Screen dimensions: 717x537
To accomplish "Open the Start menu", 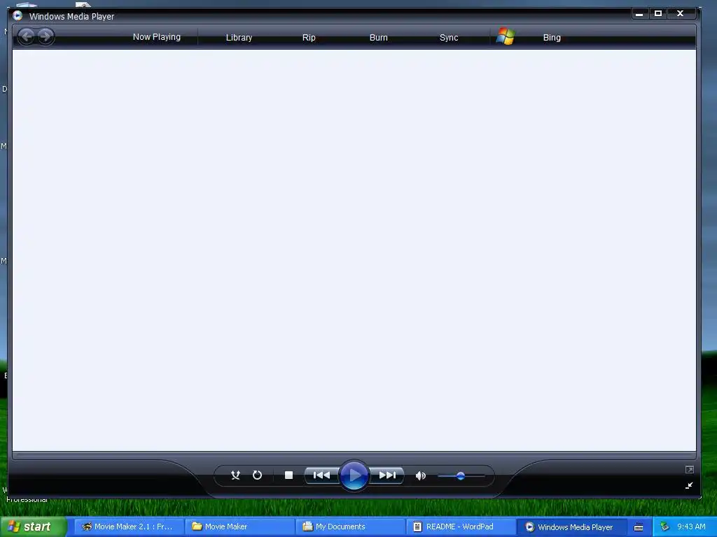I will 32,527.
